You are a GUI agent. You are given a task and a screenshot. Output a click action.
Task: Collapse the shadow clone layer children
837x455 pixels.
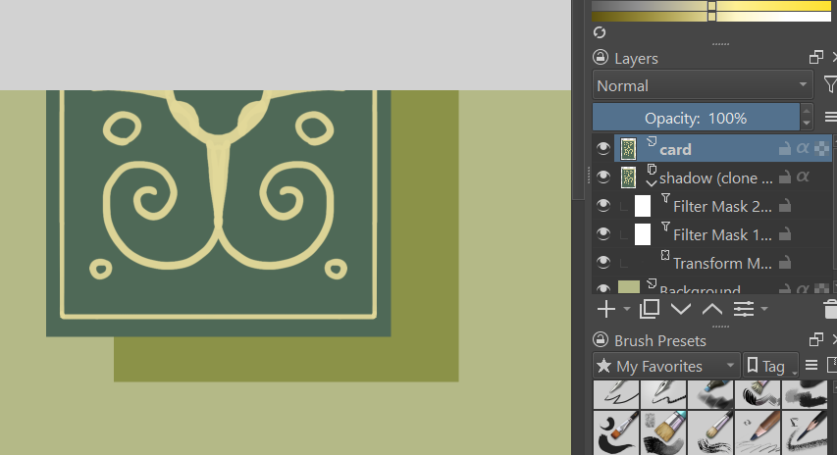coord(652,183)
